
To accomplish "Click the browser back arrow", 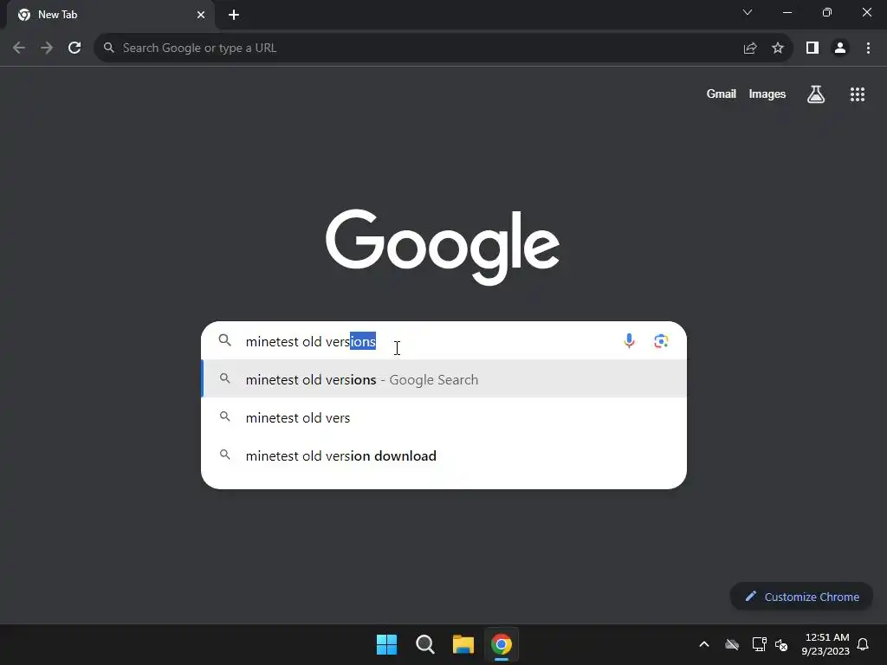I will coord(19,48).
